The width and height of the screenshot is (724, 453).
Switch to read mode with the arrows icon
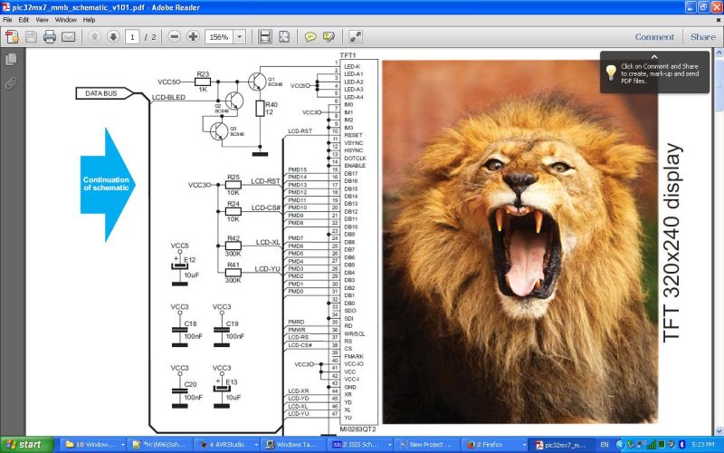pyautogui.click(x=355, y=36)
